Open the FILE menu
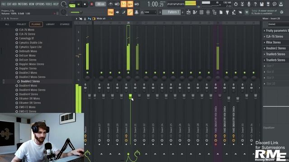 tap(4, 4)
